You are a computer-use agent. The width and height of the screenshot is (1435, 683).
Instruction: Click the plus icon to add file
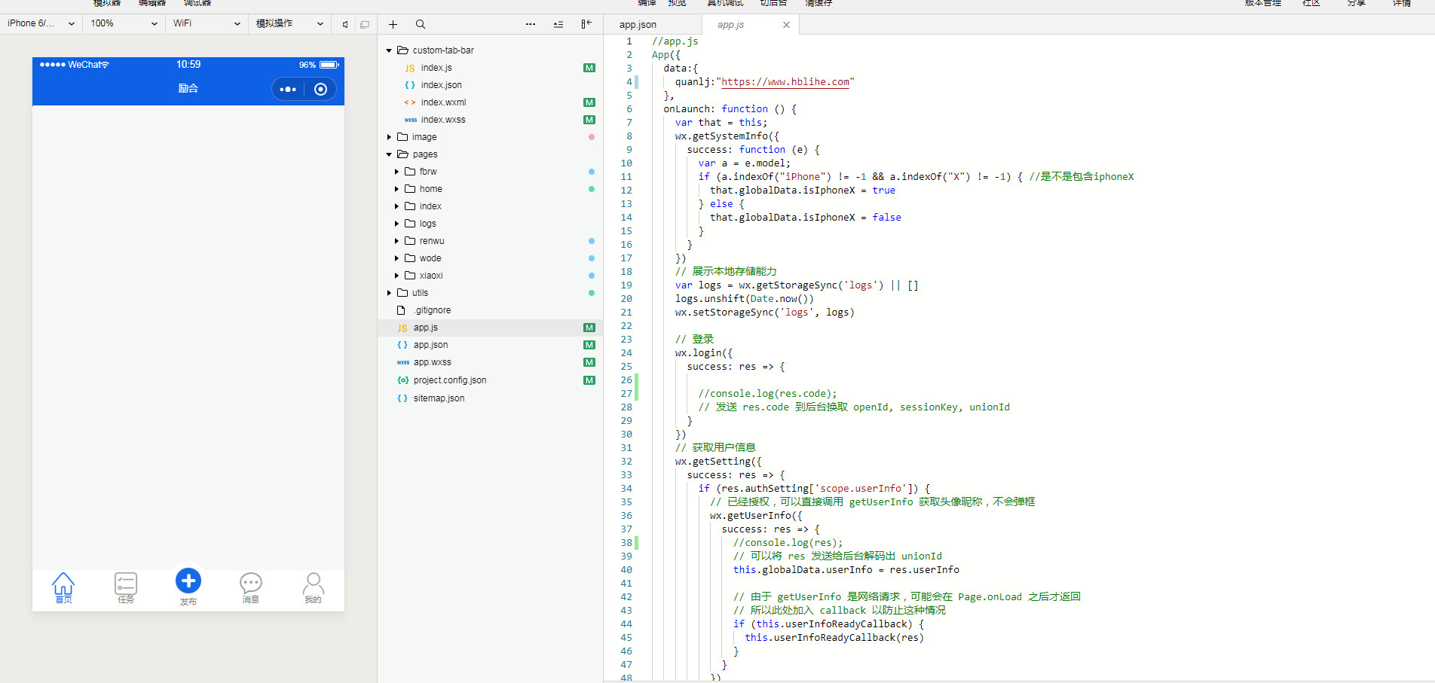pos(393,24)
